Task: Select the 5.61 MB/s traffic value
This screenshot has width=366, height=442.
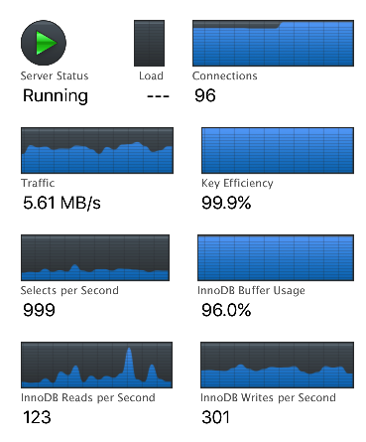Action: point(61,203)
